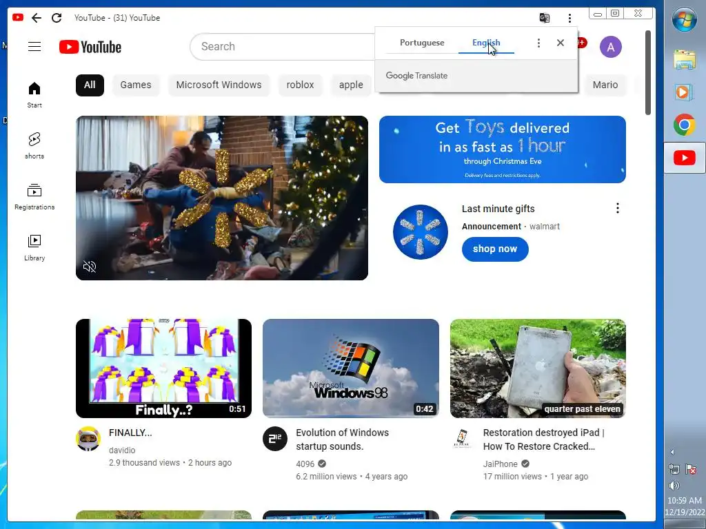Open the Windows 98 video thumbnail

(351, 369)
